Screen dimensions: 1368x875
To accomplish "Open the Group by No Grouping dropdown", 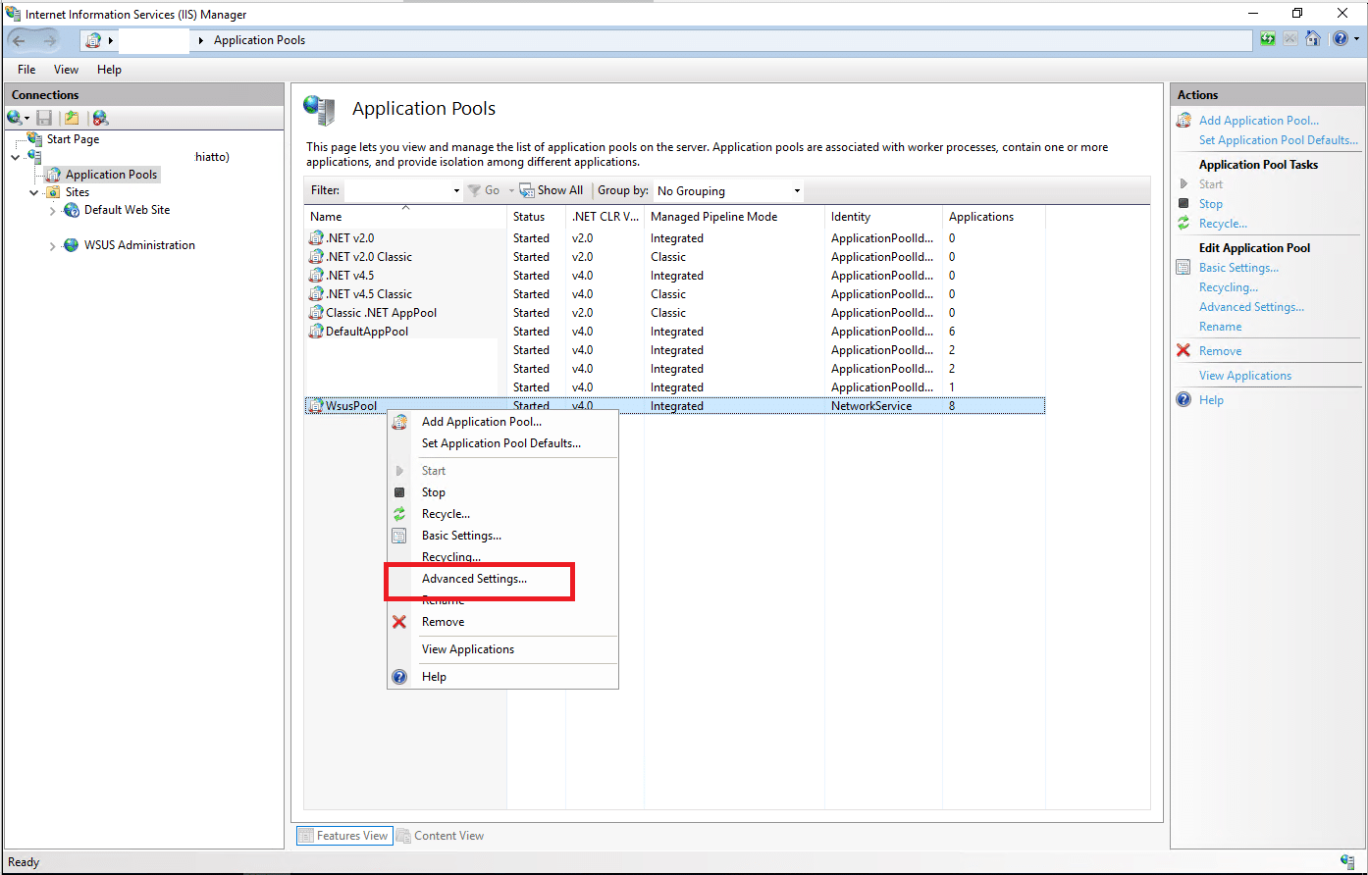I will point(797,190).
